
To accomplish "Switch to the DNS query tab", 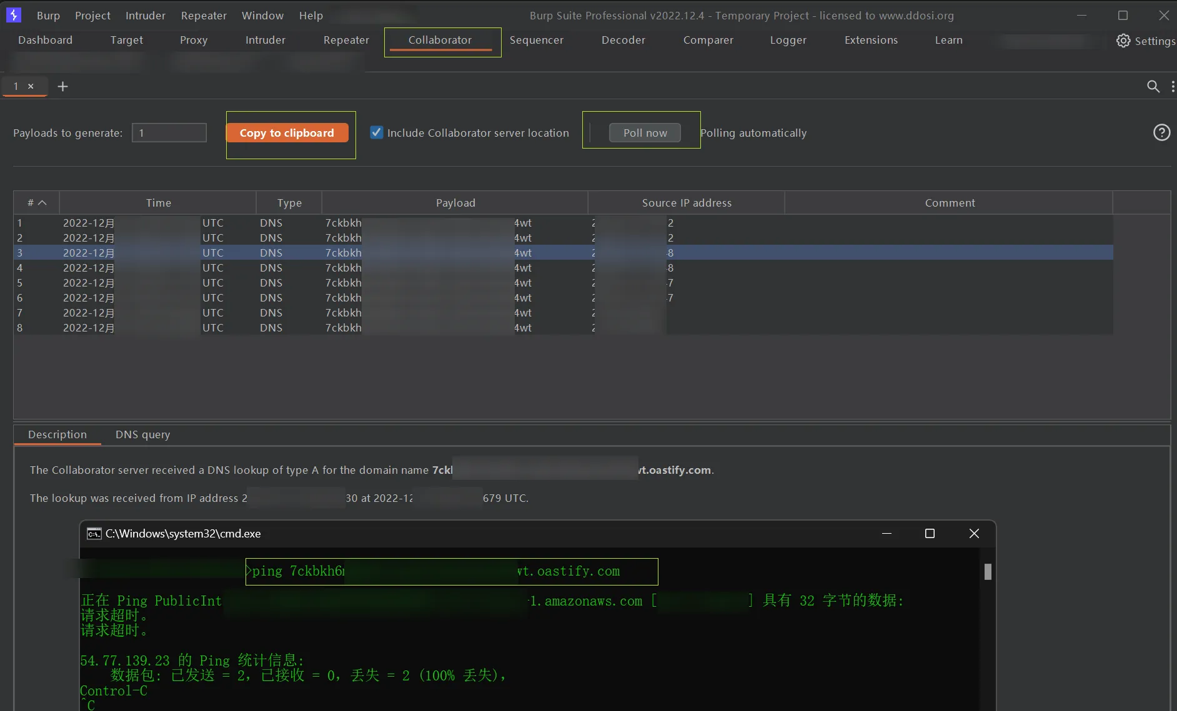I will click(x=142, y=434).
